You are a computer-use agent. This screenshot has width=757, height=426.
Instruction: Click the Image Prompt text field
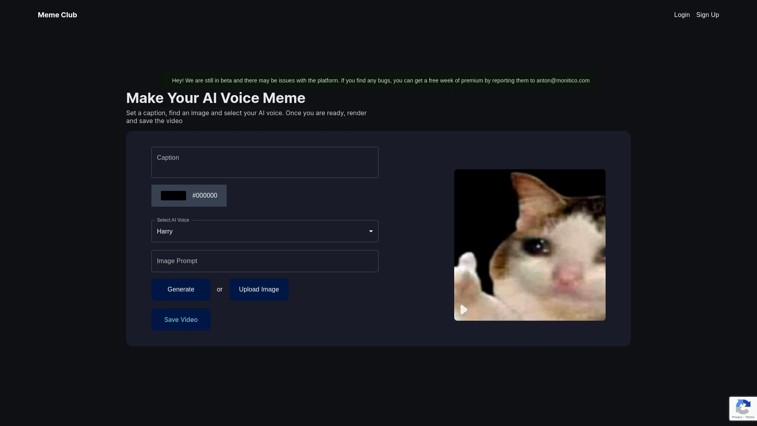pos(265,261)
